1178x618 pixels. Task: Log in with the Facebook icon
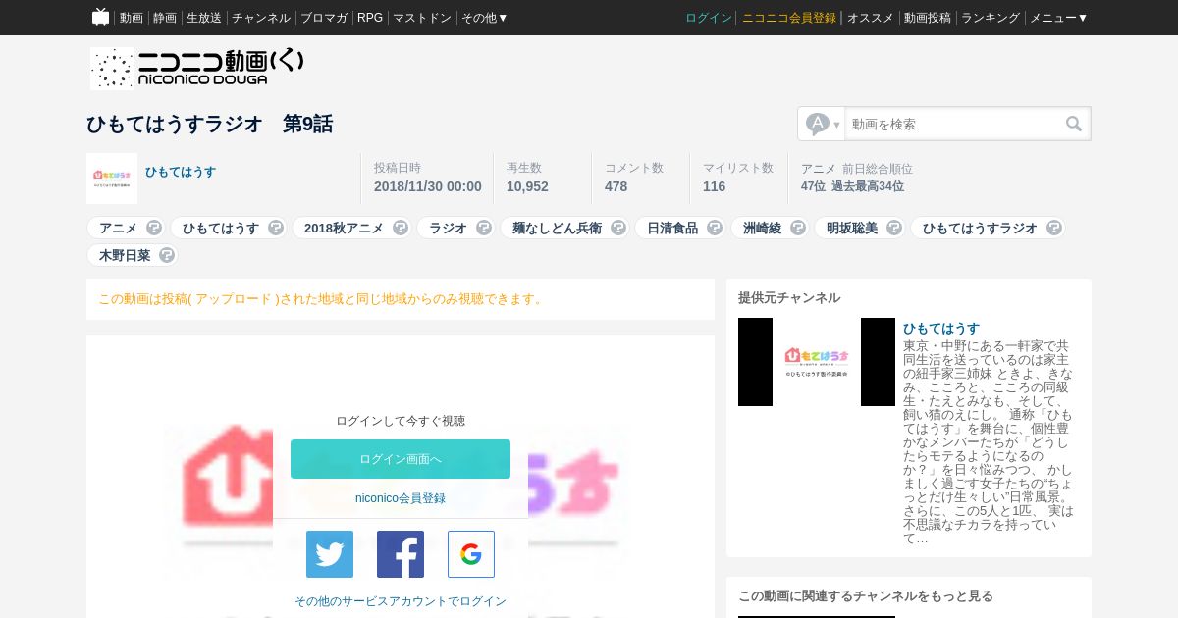click(x=401, y=554)
